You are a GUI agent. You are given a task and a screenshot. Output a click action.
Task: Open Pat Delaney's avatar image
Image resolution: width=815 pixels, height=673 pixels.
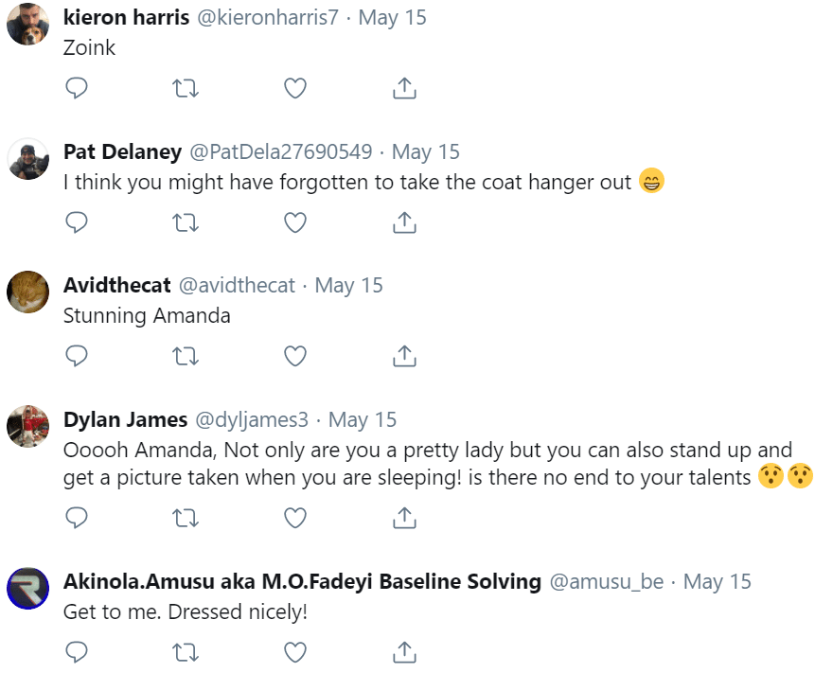(x=28, y=158)
